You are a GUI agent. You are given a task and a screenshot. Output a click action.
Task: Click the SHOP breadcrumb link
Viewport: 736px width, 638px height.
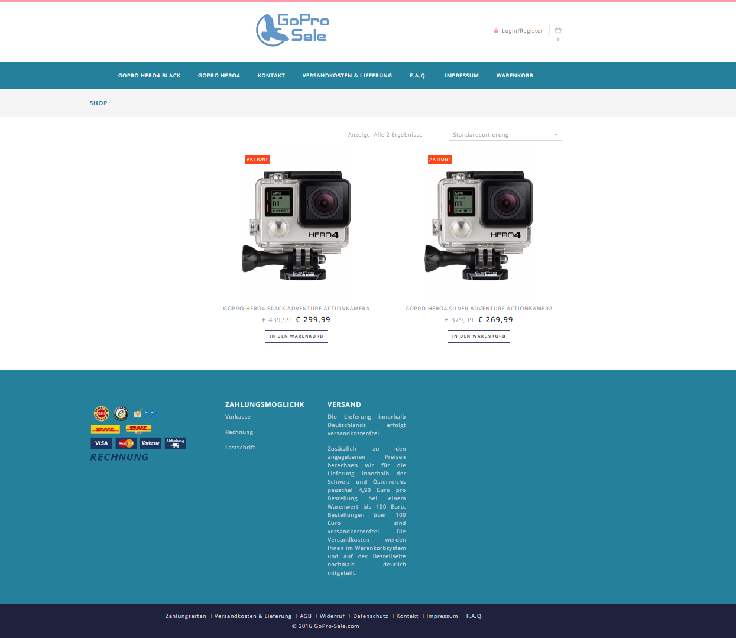(x=99, y=103)
